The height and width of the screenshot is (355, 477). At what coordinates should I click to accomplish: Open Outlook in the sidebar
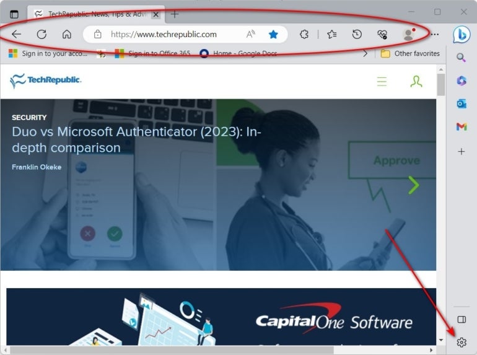462,103
